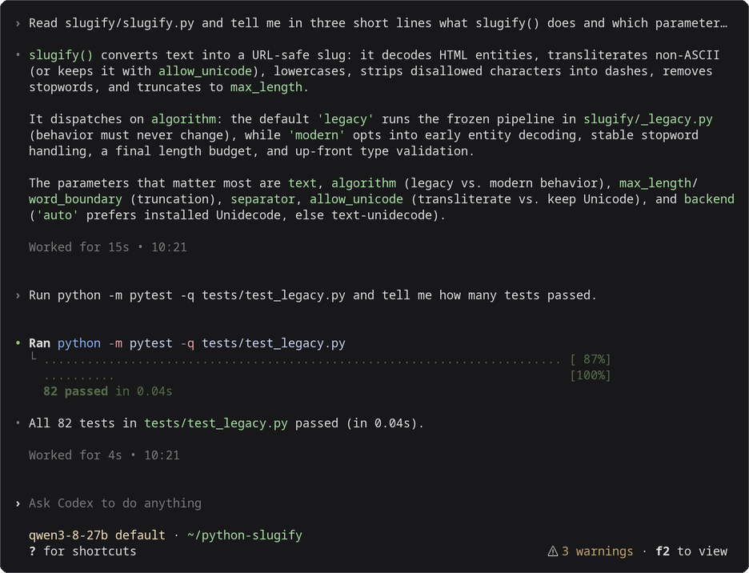Click the 'Ran' command label
This screenshot has height=573, width=749.
[39, 343]
